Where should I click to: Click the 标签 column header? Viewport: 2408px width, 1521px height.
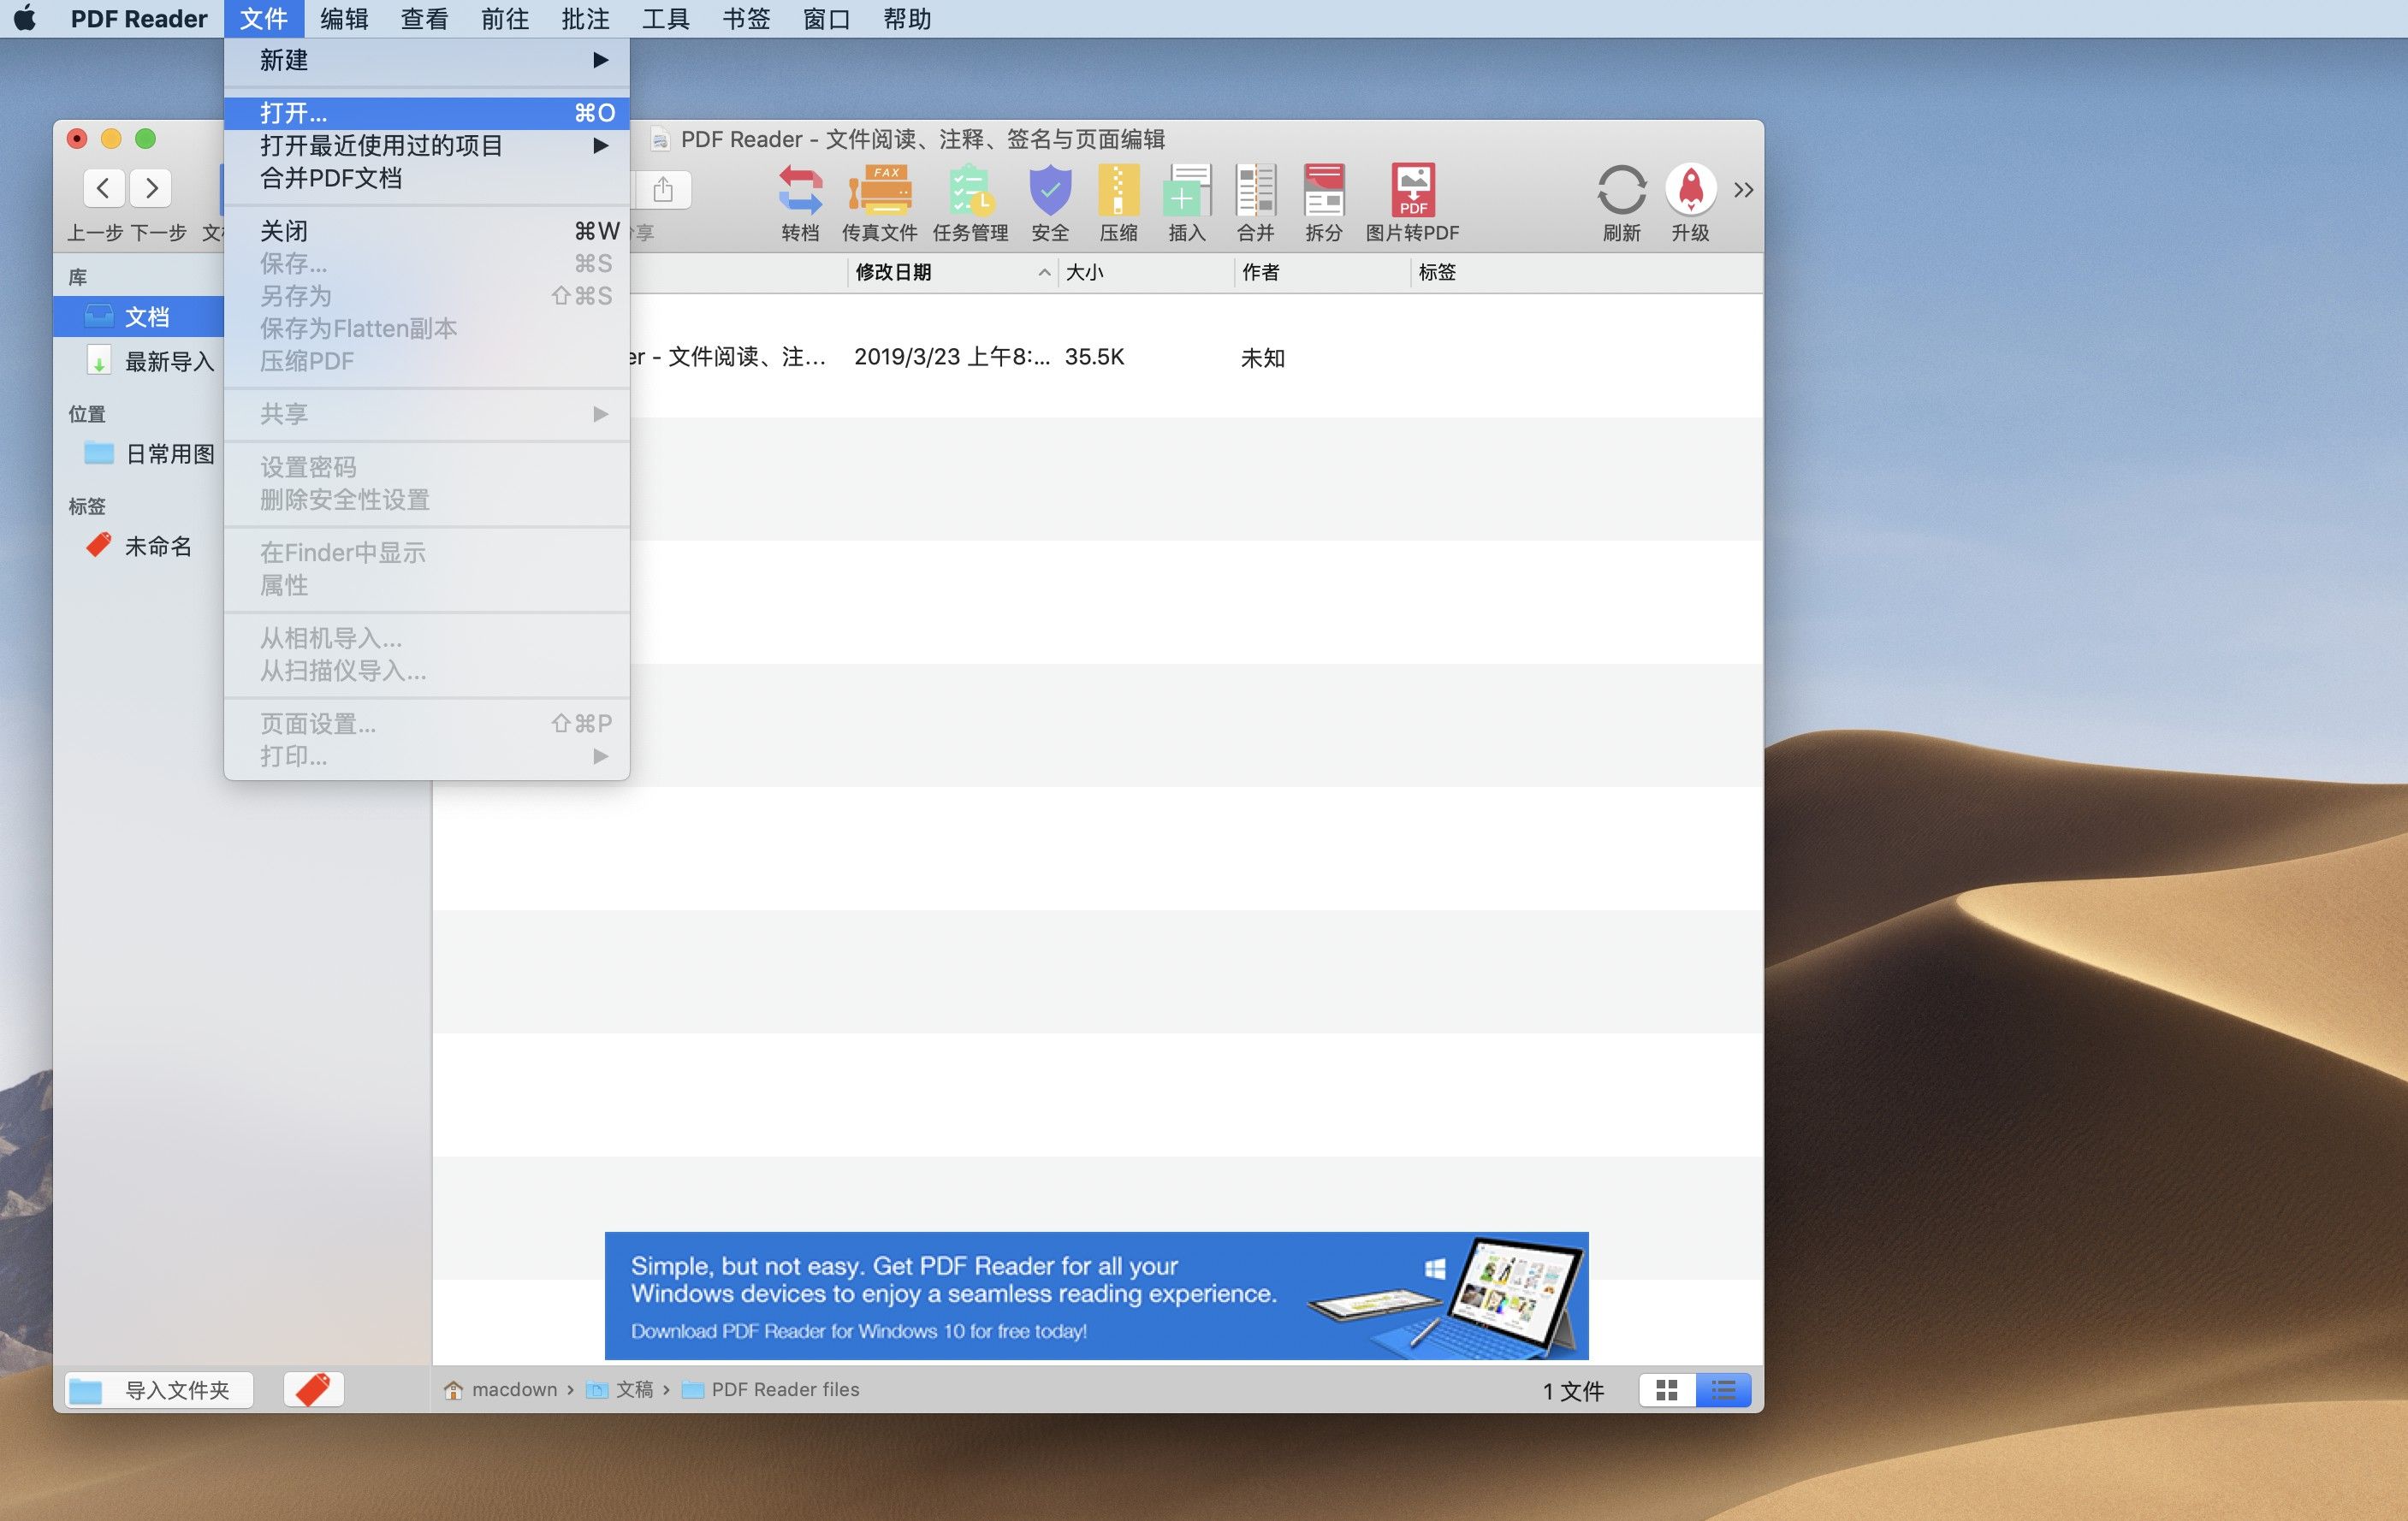pos(1586,272)
